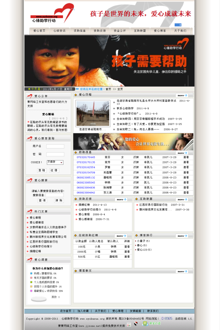220x330 pixels.
Task: Click 查看 in the 500元 donation row
Action: click(x=127, y=257)
